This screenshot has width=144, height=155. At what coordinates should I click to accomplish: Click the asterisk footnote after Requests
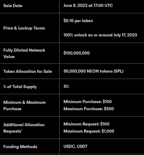tap(22, 130)
